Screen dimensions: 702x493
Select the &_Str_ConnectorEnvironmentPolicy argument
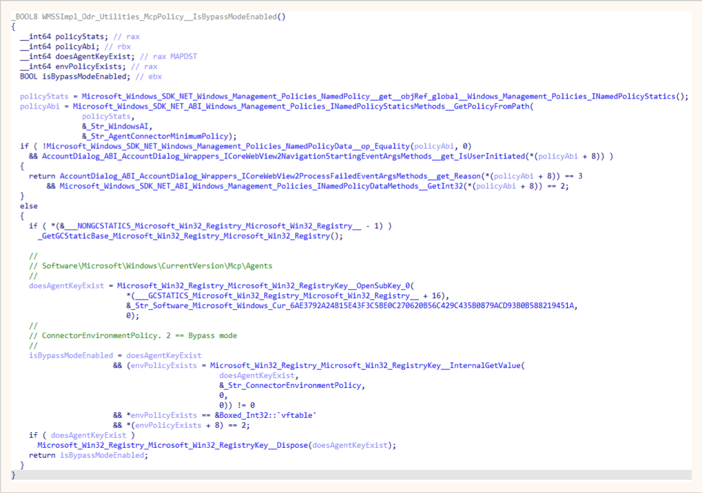tap(292, 385)
